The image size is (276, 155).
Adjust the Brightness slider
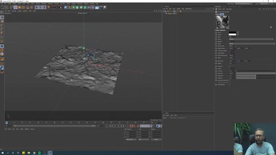256,76
